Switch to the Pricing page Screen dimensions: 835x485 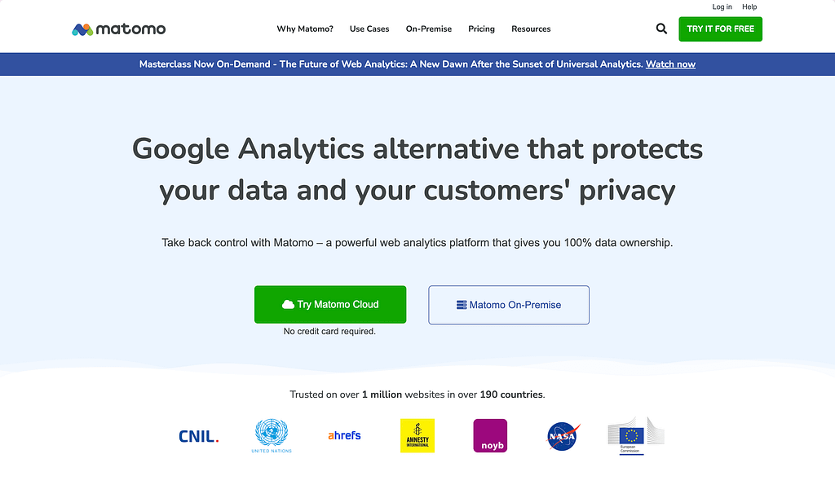(x=481, y=29)
